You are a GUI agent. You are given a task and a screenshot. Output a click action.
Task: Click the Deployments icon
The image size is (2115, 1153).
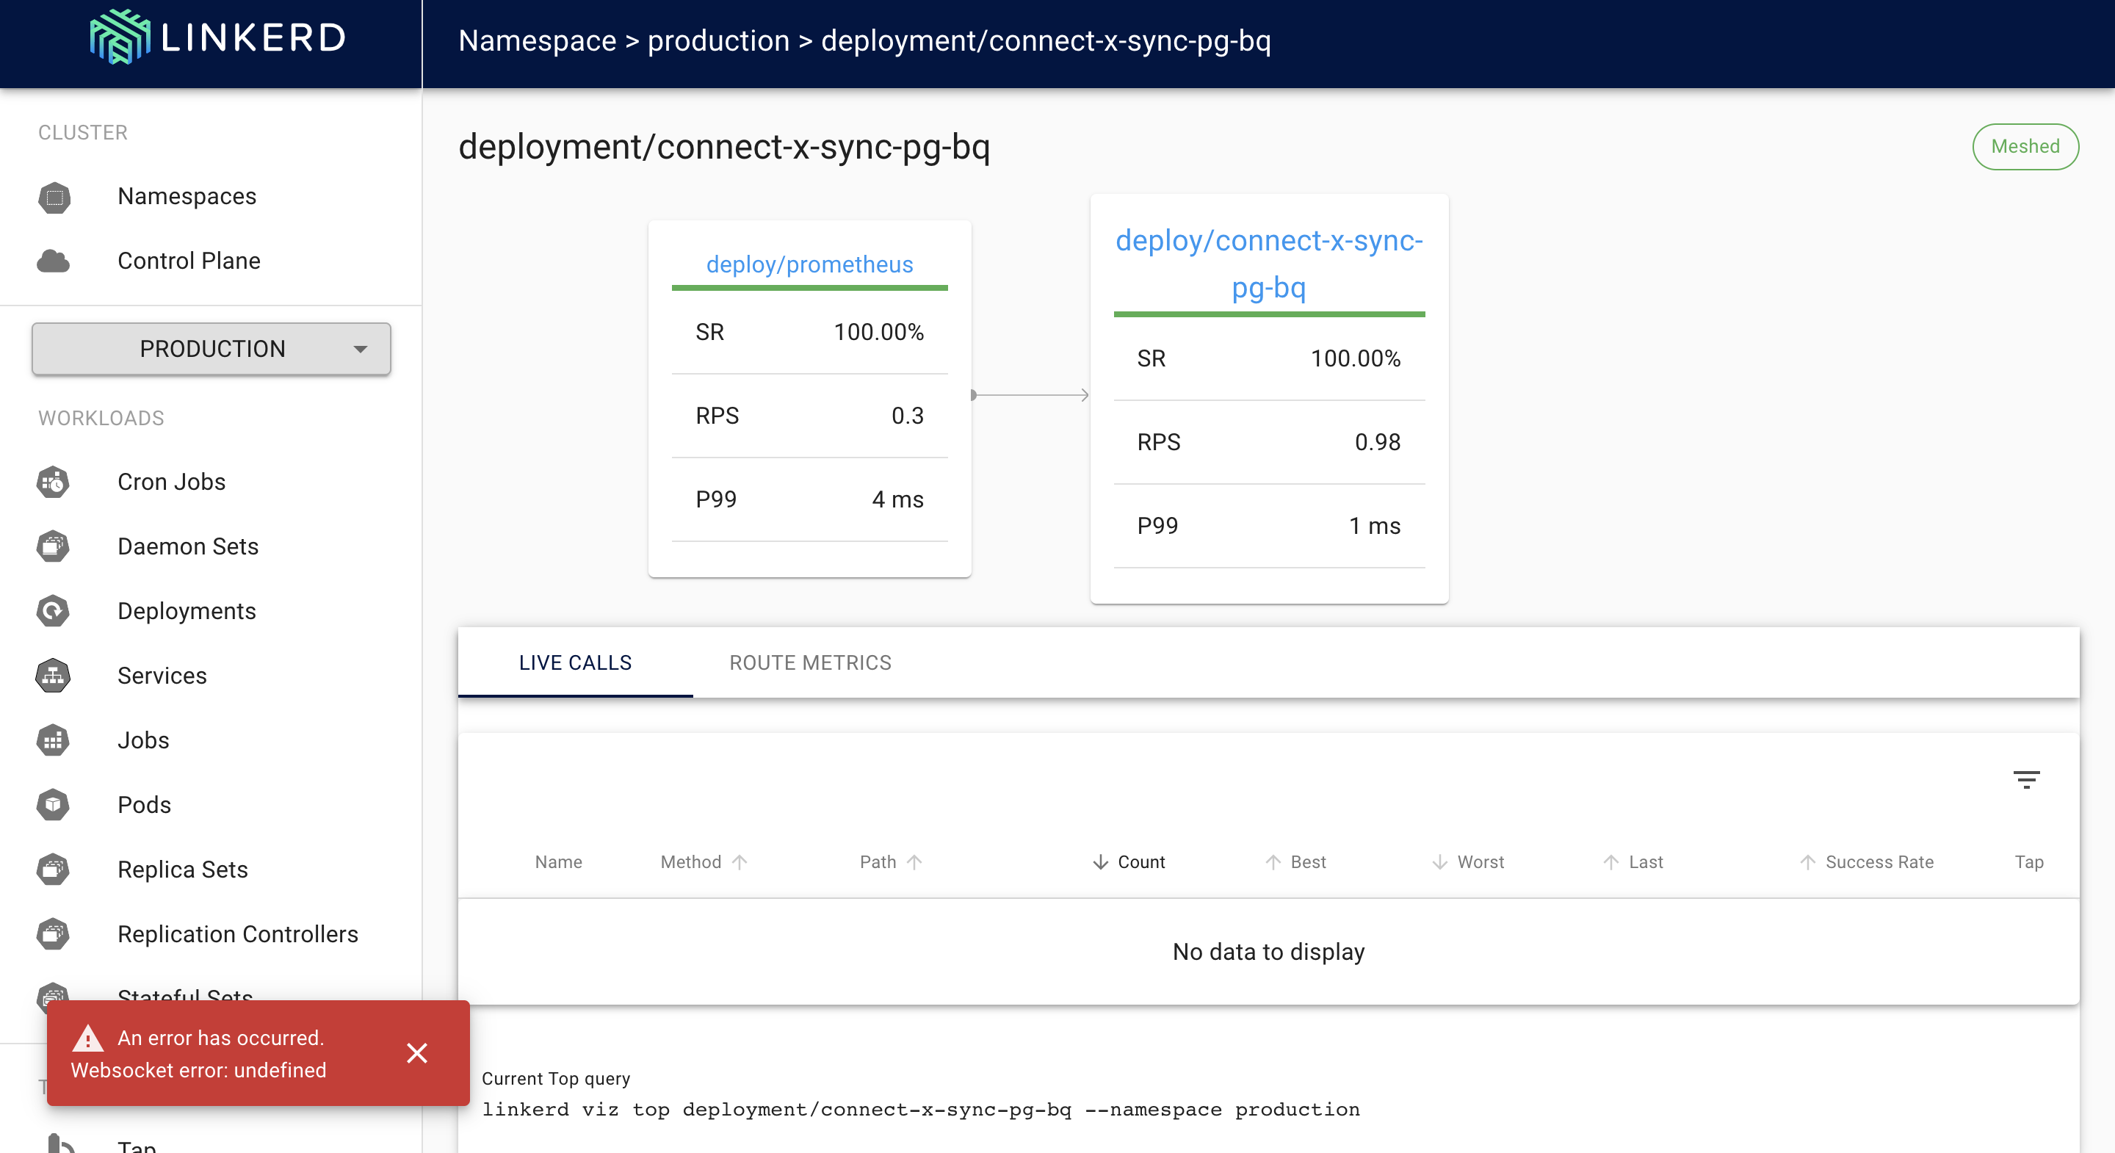pos(54,611)
